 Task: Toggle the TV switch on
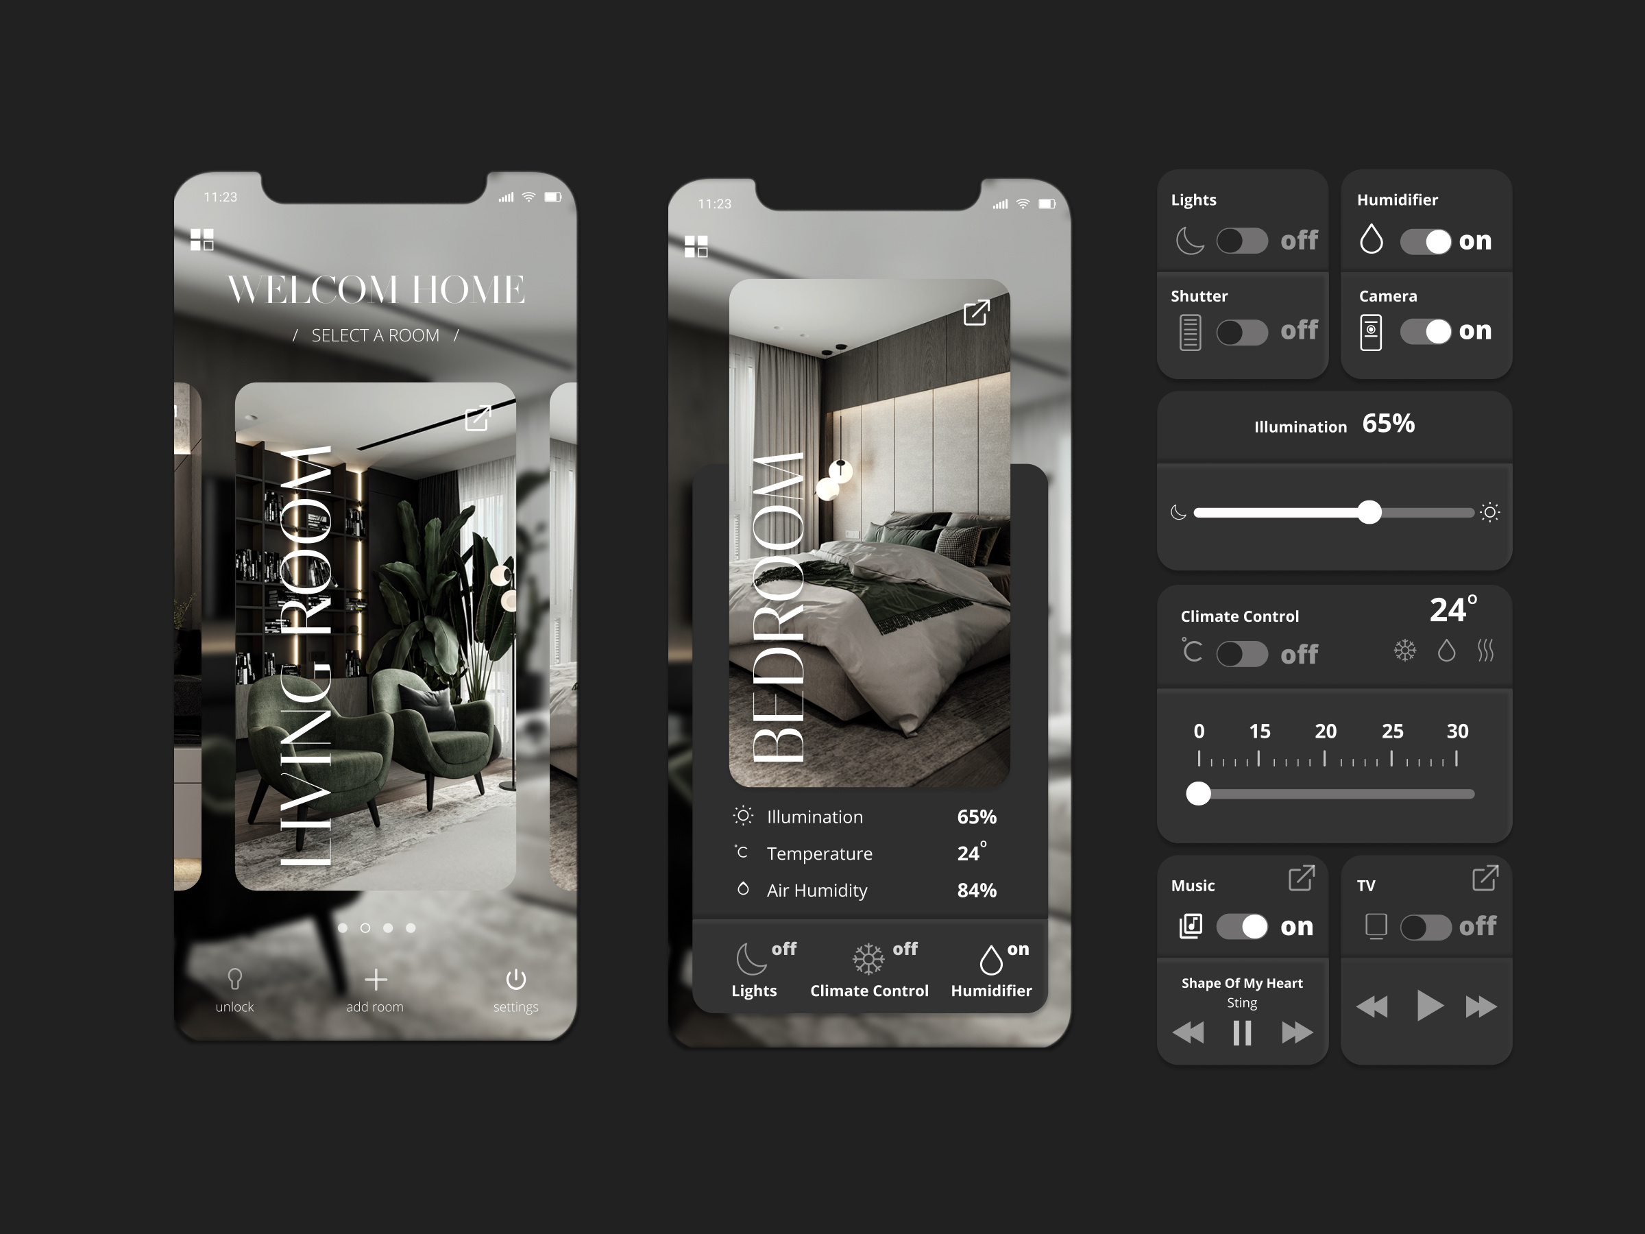(x=1426, y=927)
